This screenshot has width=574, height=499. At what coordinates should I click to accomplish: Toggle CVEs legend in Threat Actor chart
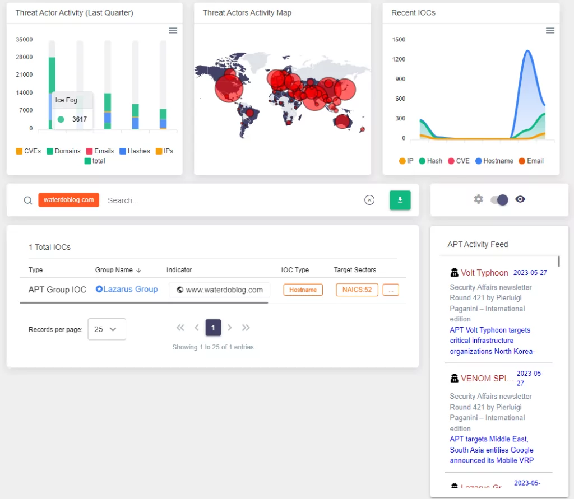(28, 151)
